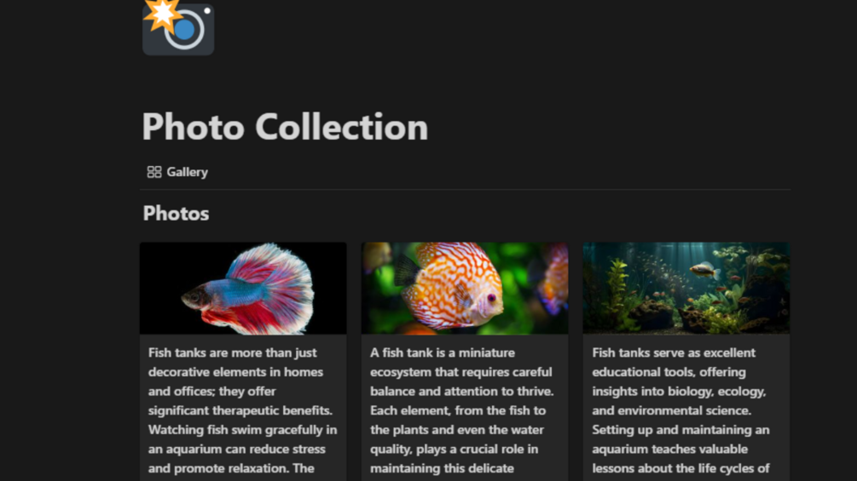
Task: Open the planted aquarium photo thumbnail
Action: (x=686, y=288)
